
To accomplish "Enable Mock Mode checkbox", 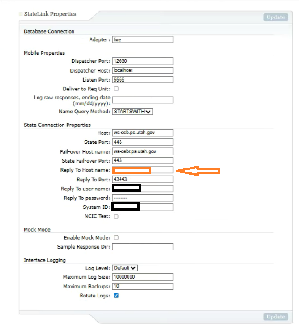I will (116, 237).
